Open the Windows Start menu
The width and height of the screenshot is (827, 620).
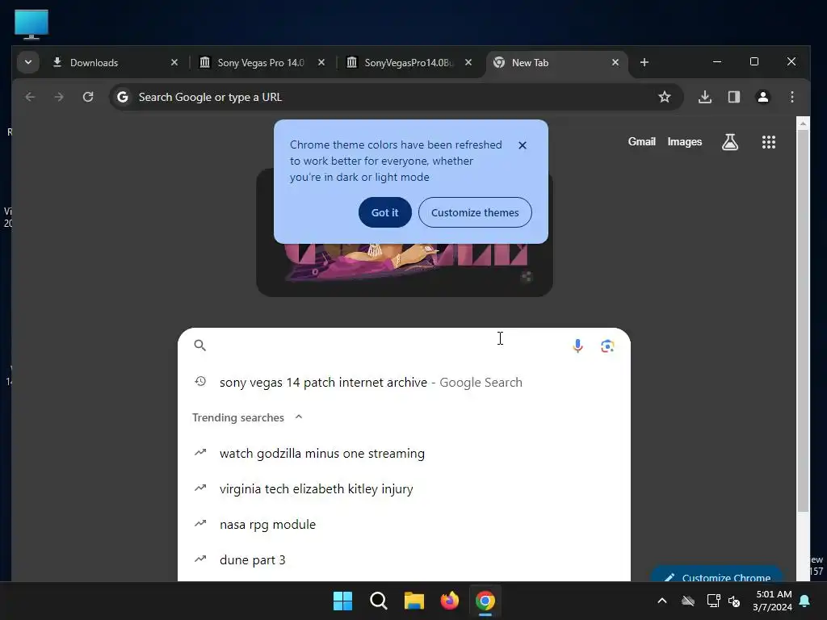pos(342,601)
